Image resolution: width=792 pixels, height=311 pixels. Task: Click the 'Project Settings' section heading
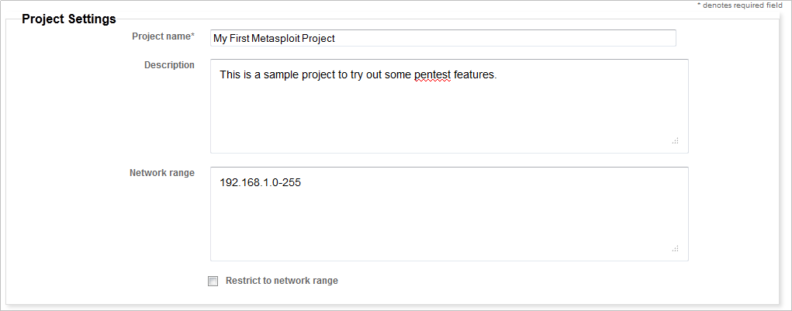(x=69, y=19)
